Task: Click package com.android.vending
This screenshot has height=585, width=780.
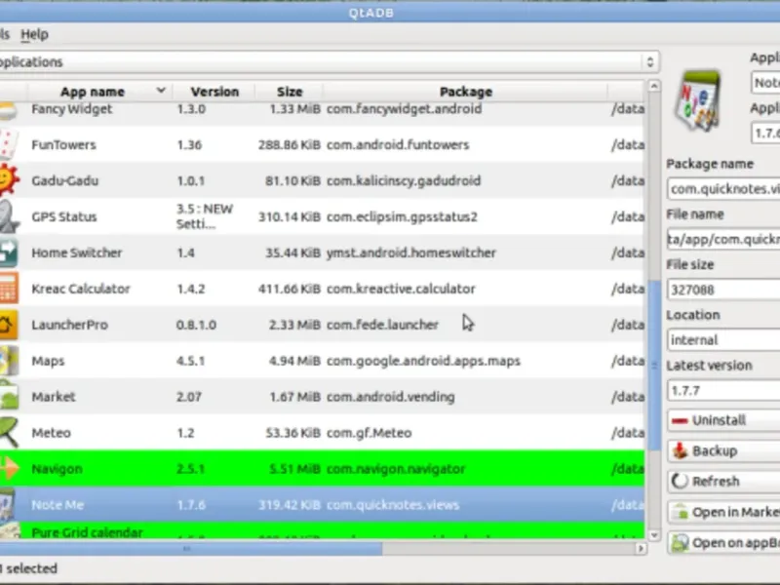Action: tap(391, 397)
